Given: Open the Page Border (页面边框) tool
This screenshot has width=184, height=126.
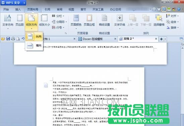Looking at the screenshot, I should [x=89, y=20].
